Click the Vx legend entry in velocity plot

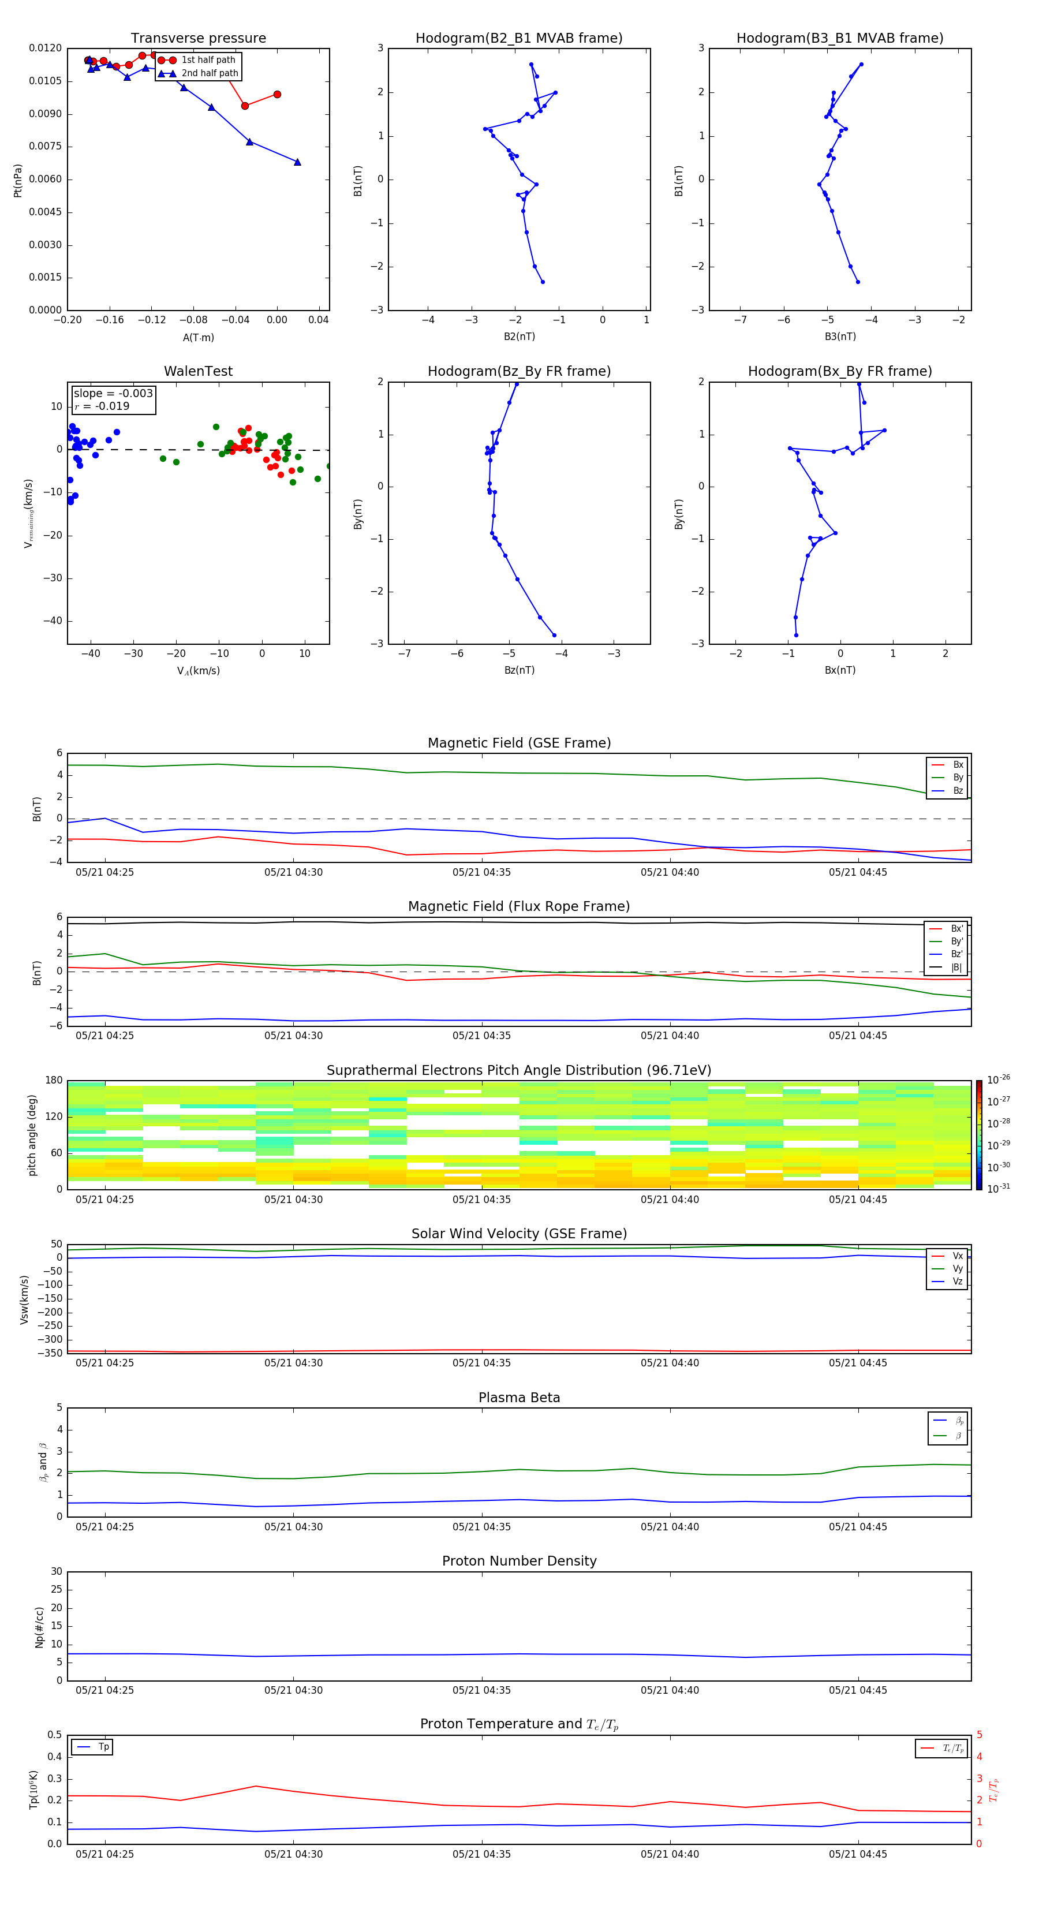coord(947,1256)
